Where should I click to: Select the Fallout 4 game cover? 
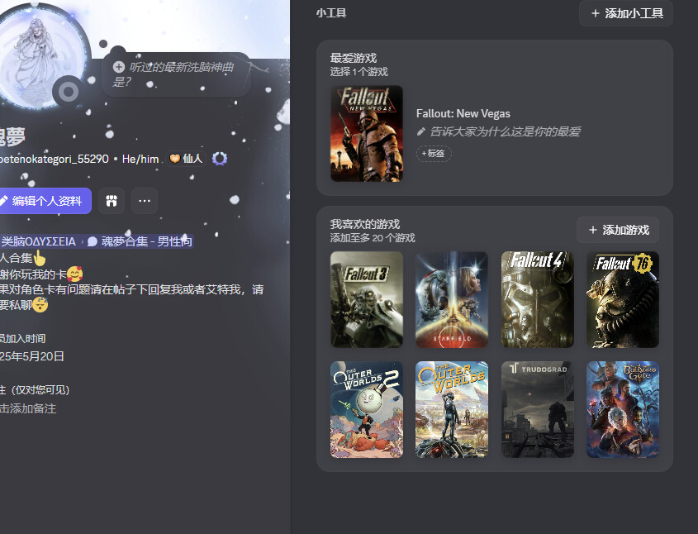[x=537, y=299]
